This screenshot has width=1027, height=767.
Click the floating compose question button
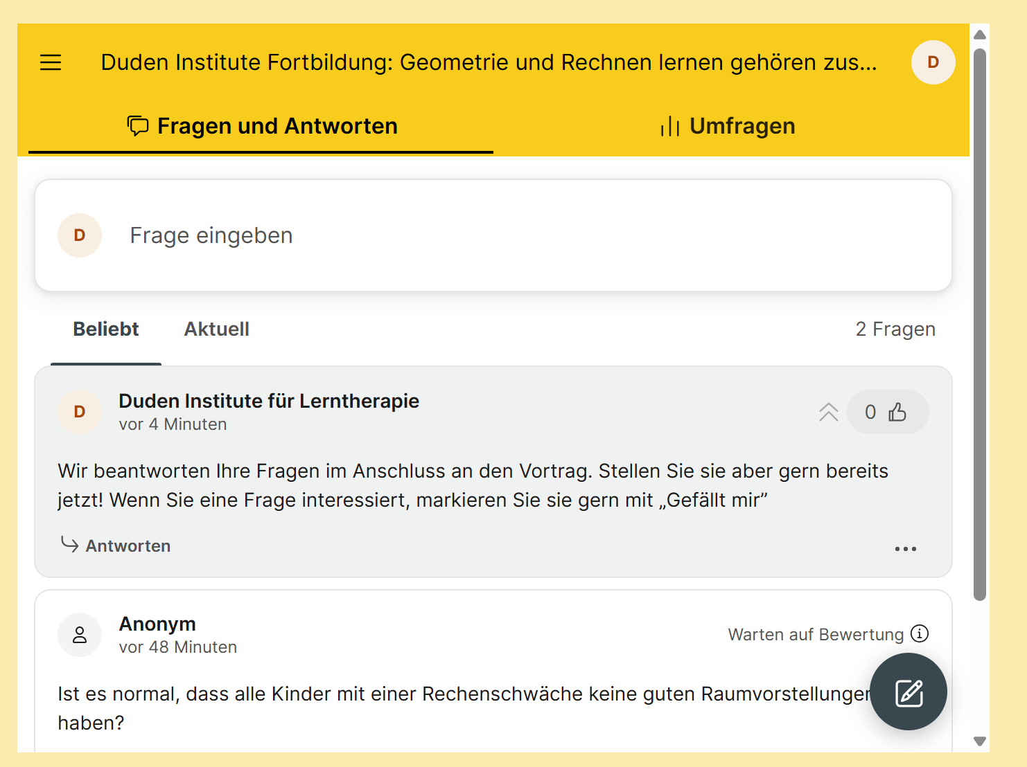[x=908, y=692]
